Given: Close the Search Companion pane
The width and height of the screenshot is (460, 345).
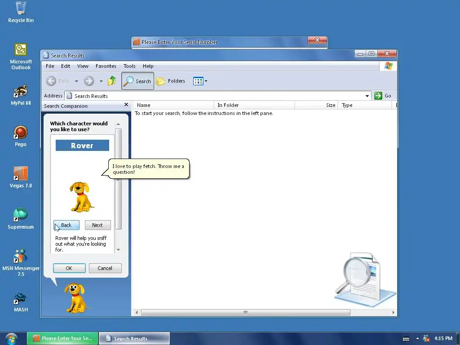Looking at the screenshot, I should (126, 104).
